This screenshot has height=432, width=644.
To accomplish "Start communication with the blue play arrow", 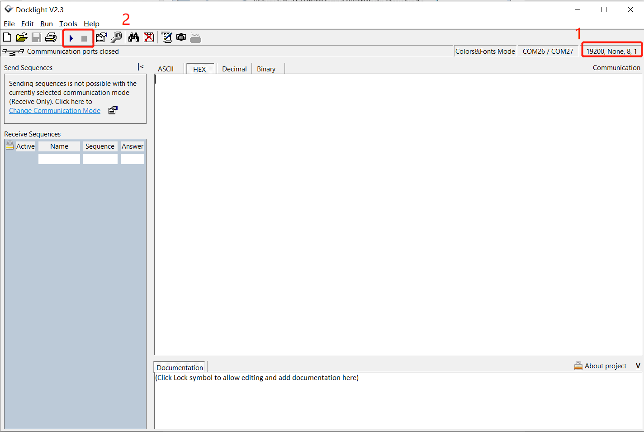I will click(x=71, y=38).
